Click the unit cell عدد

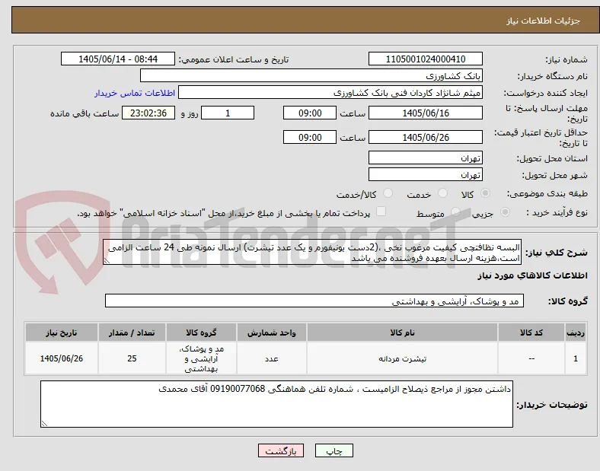[x=272, y=358]
